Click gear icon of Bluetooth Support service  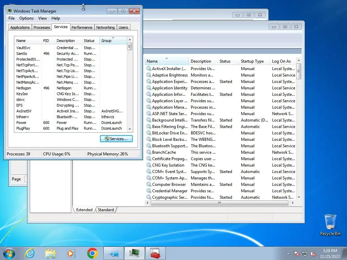coord(149,146)
